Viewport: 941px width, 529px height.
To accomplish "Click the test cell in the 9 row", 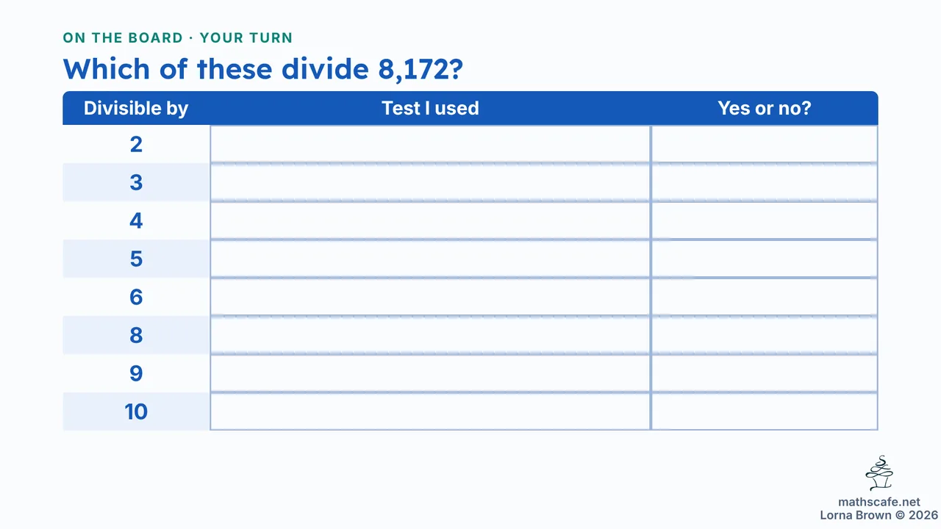I will (430, 373).
